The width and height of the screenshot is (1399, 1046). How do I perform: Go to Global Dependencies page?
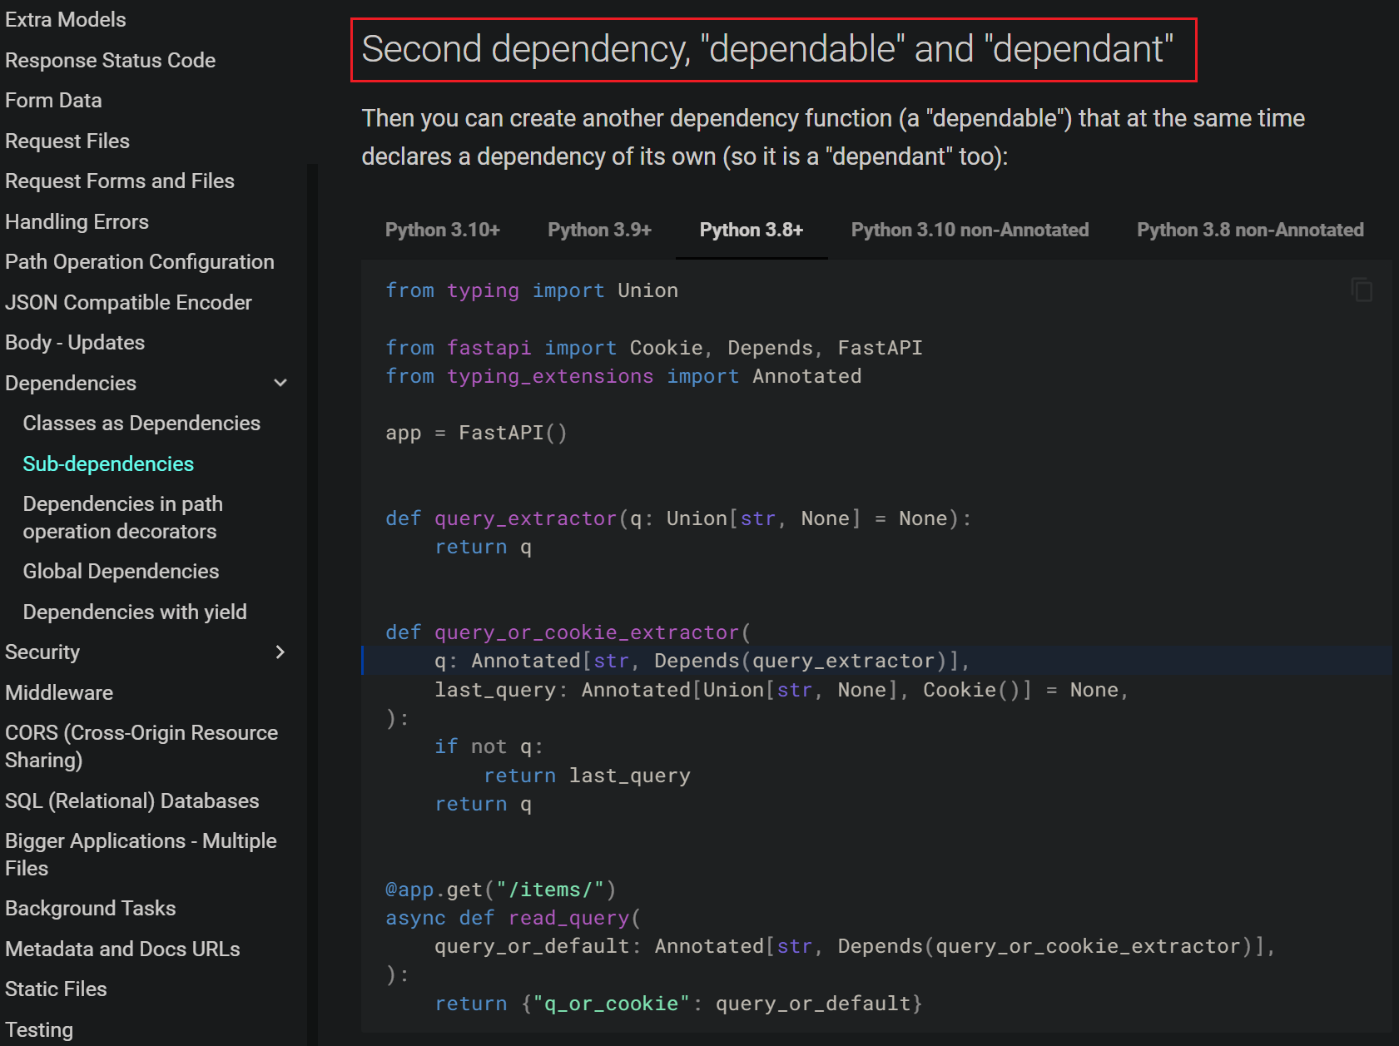tap(121, 572)
